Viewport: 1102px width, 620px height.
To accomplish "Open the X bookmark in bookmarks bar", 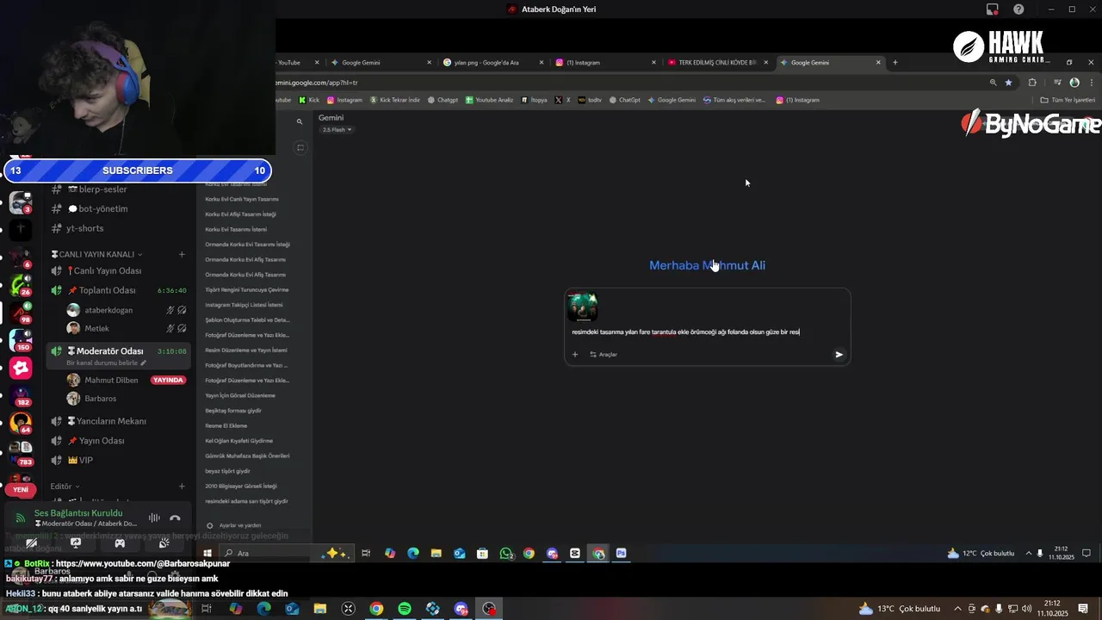I will pyautogui.click(x=562, y=100).
